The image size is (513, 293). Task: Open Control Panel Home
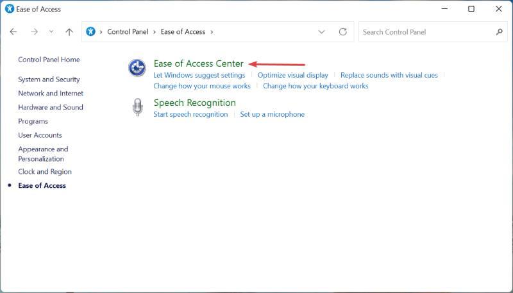49,60
